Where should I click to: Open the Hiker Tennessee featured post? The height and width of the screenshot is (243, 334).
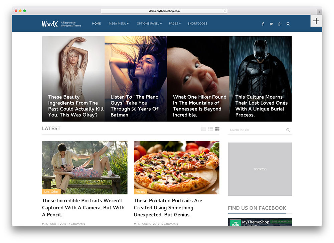click(198, 79)
